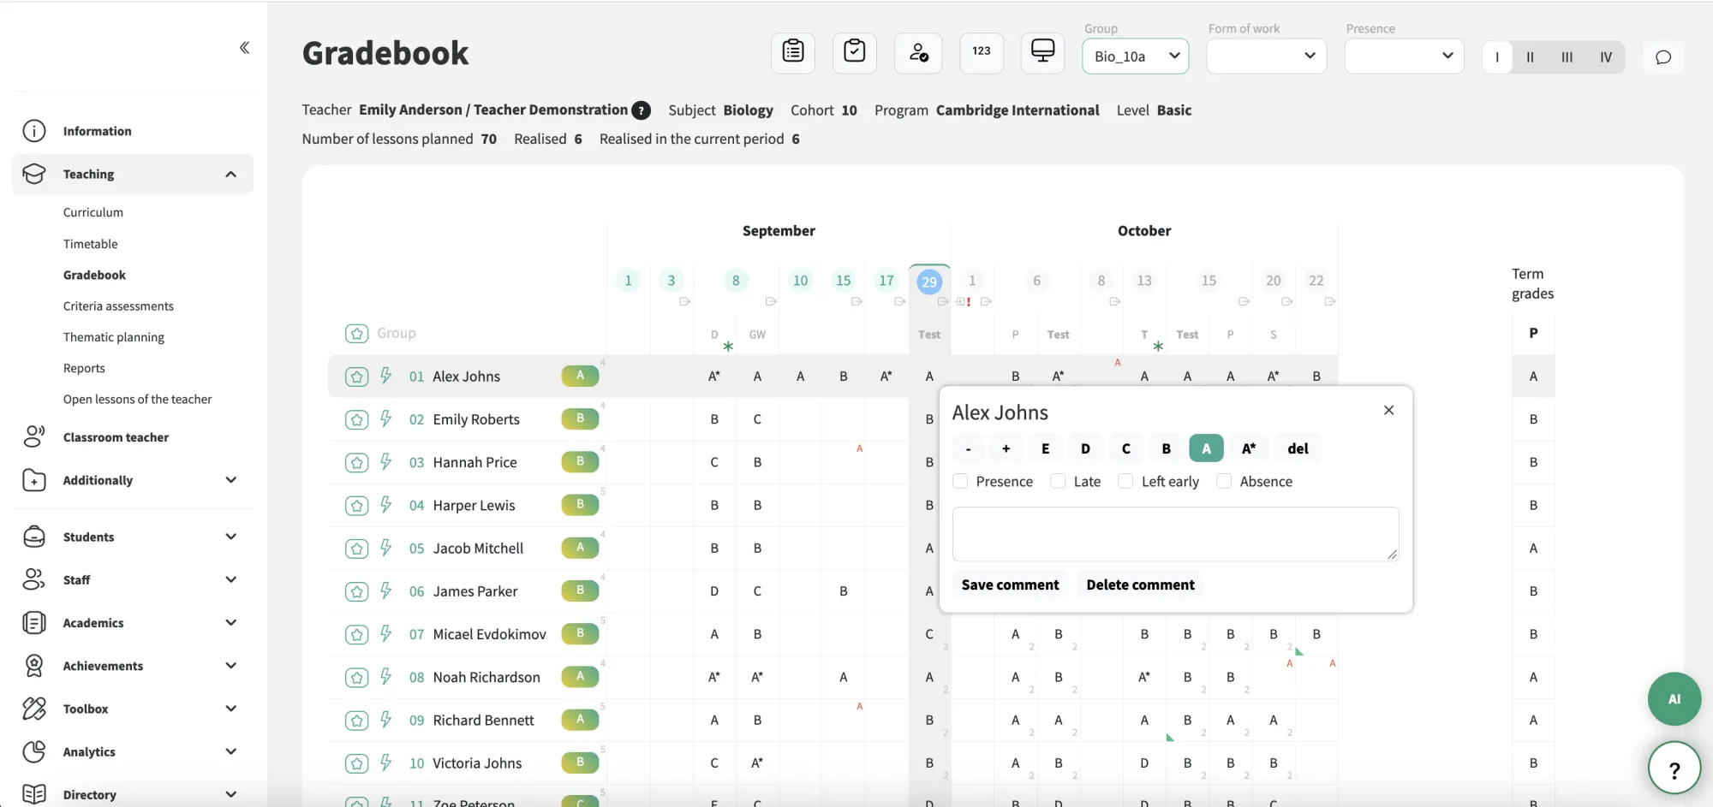Launch the green AI assistant button

tap(1674, 699)
